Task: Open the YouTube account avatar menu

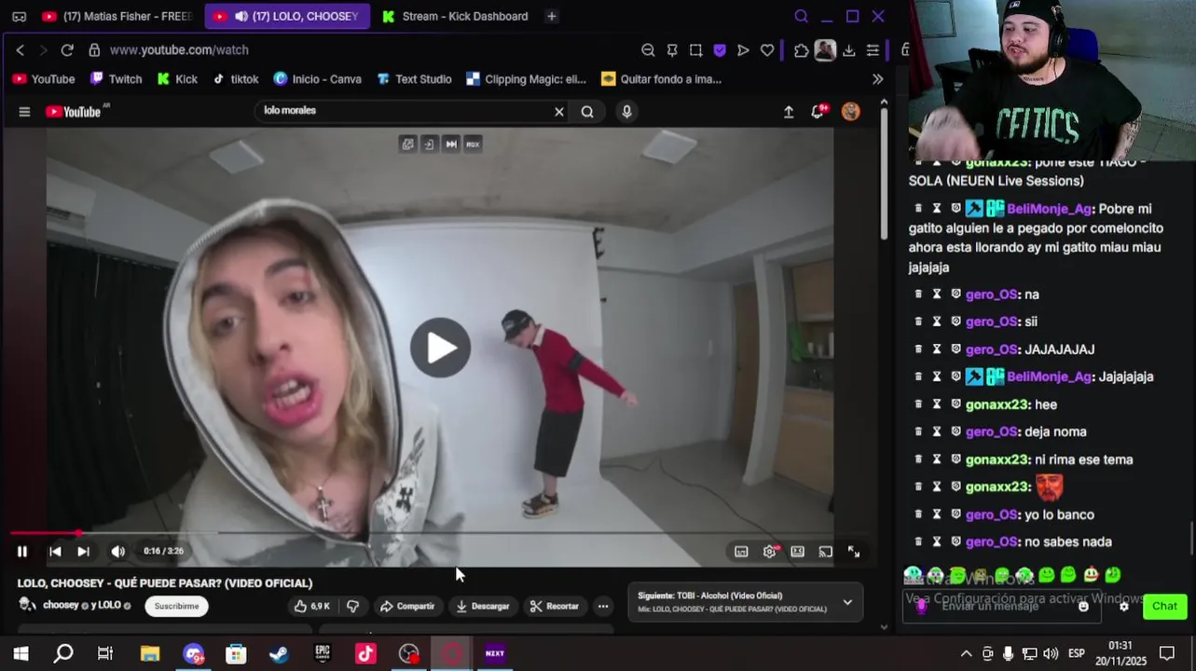Action: tap(851, 112)
